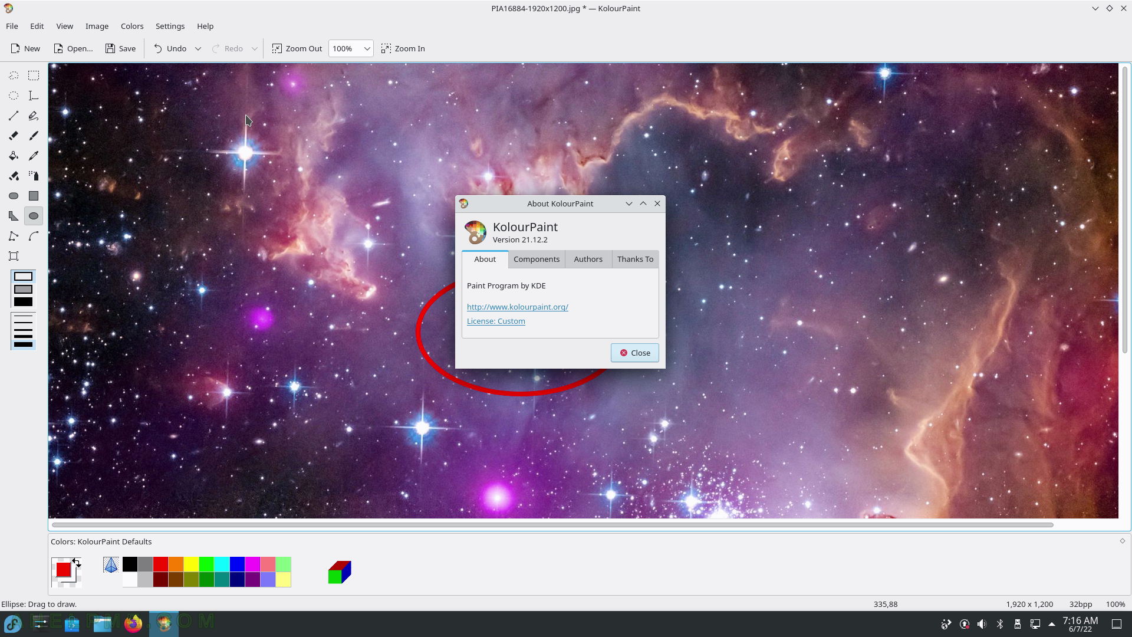Expand the Redo history dropdown arrow

click(x=254, y=48)
